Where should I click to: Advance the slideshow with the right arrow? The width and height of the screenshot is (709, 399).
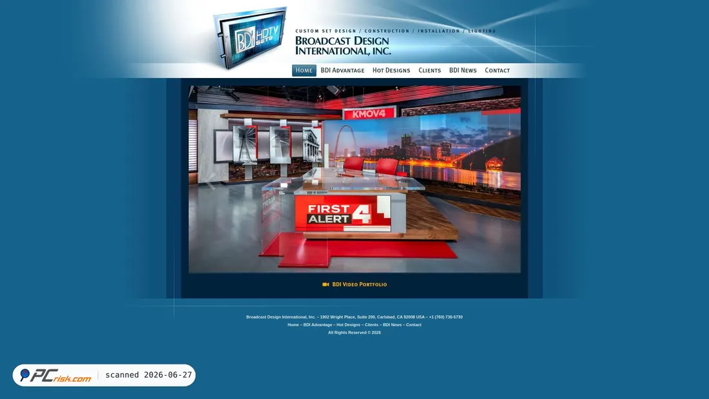[x=499, y=180]
